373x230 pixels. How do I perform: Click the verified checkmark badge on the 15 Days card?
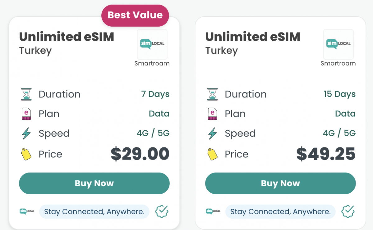click(348, 212)
